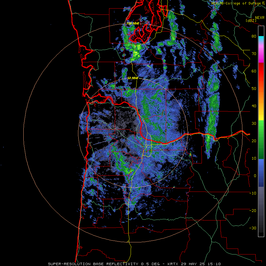Click the 50 dBZ scale value
This screenshot has width=266, height=266.
tap(254, 89)
